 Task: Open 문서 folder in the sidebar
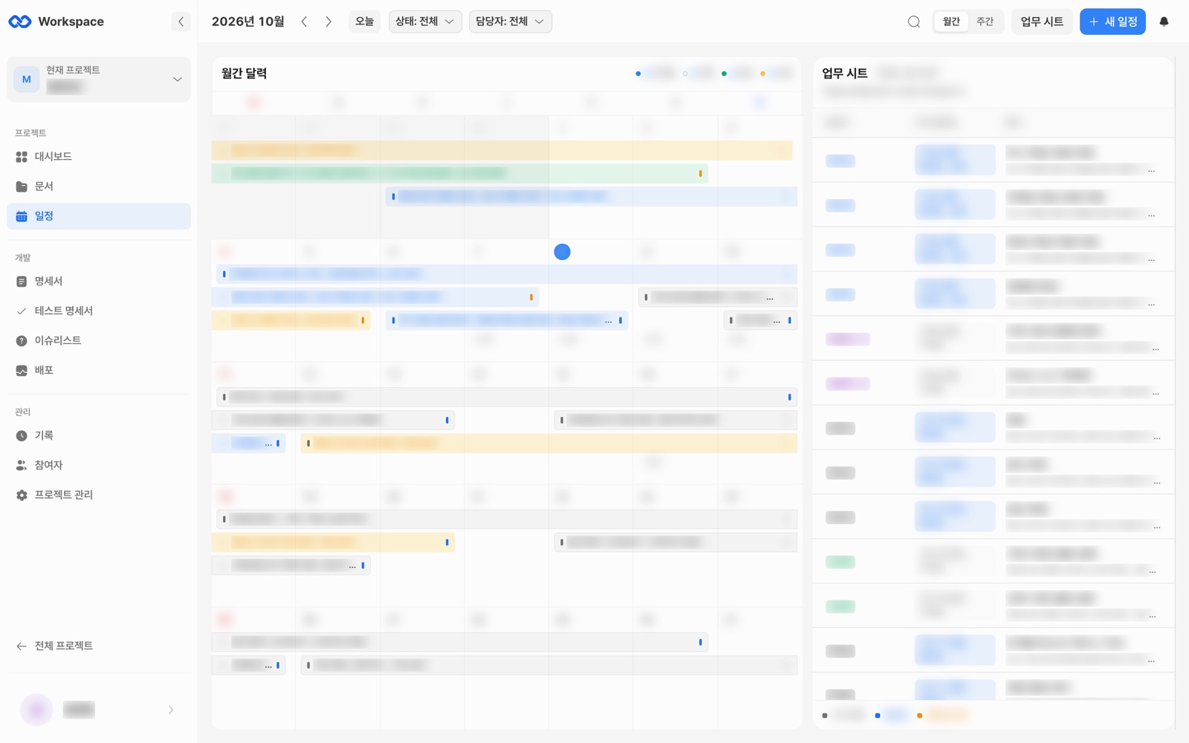click(x=98, y=186)
